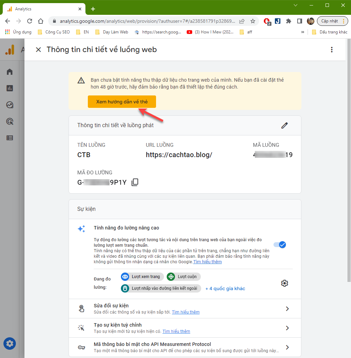Open the three-dot more options menu

pyautogui.click(x=332, y=50)
